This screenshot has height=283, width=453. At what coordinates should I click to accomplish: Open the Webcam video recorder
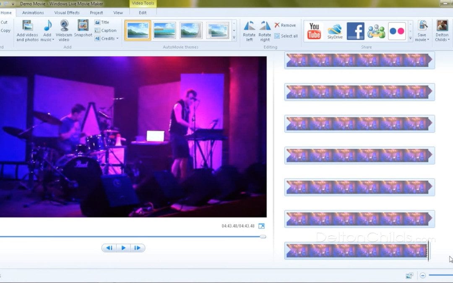click(64, 29)
